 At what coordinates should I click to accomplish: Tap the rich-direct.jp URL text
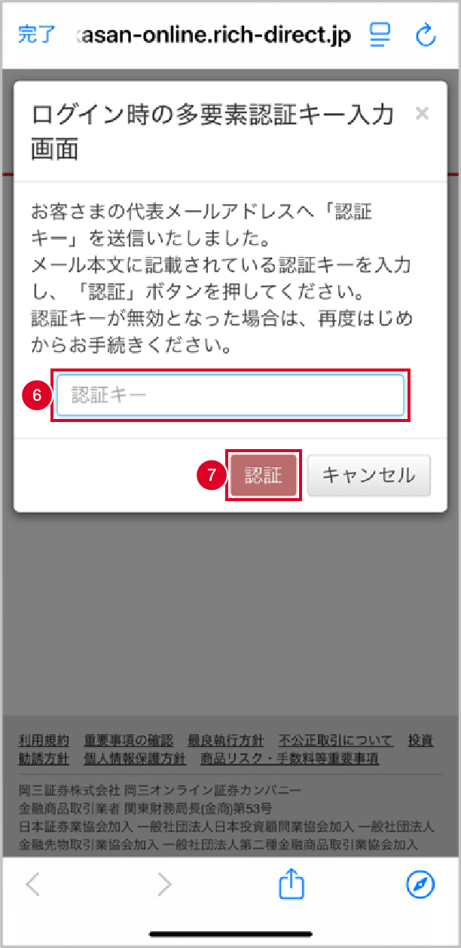pos(214,35)
